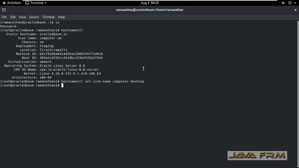Image resolution: width=299 pixels, height=168 pixels.
Task: Open the Edit menu
Action: (13, 17)
